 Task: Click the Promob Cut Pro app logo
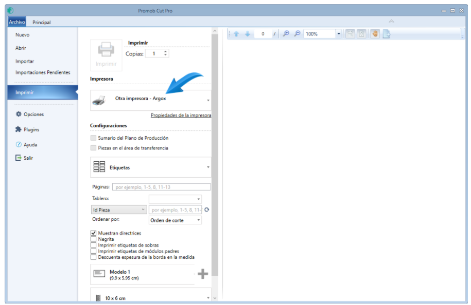10,10
